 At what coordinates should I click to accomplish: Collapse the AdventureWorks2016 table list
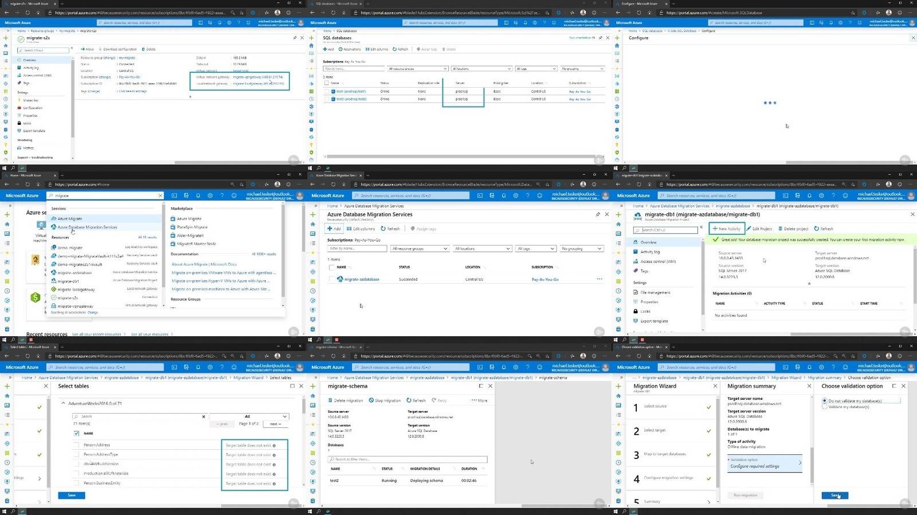coord(63,403)
